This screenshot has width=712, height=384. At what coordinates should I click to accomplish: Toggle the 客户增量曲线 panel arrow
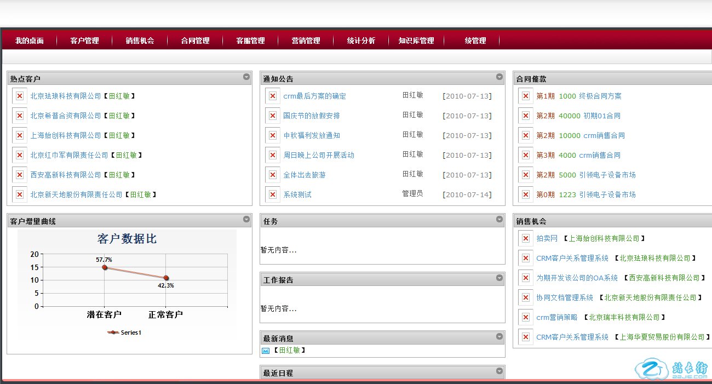pos(246,220)
